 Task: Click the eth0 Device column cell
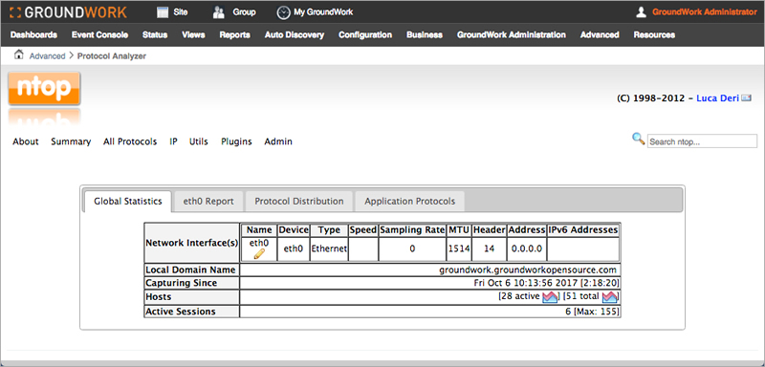[x=294, y=248]
